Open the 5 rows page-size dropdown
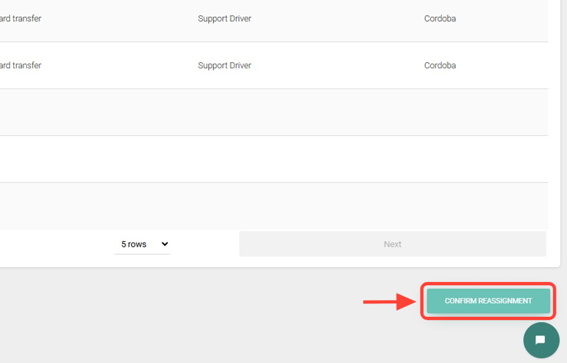Screen dimensions: 567x363 [x=142, y=245]
